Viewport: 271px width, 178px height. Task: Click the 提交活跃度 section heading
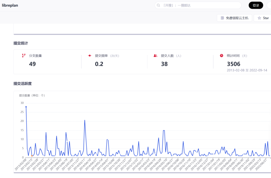coord(22,84)
